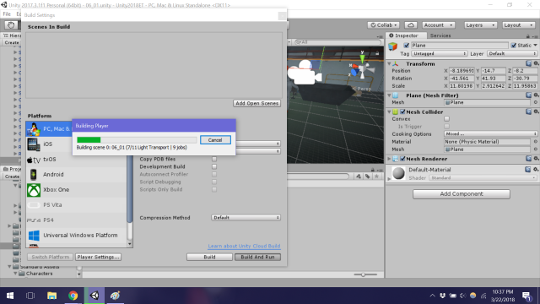This screenshot has height=304, width=540.
Task: Collapse the Transform component
Action: [x=389, y=64]
